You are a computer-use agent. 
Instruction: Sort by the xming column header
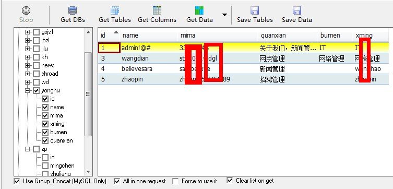(x=371, y=36)
